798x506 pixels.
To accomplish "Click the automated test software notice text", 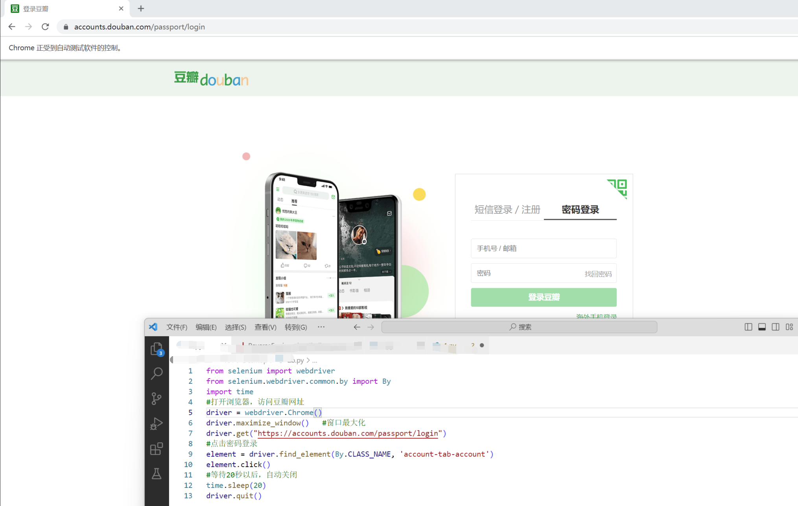I will pyautogui.click(x=66, y=48).
